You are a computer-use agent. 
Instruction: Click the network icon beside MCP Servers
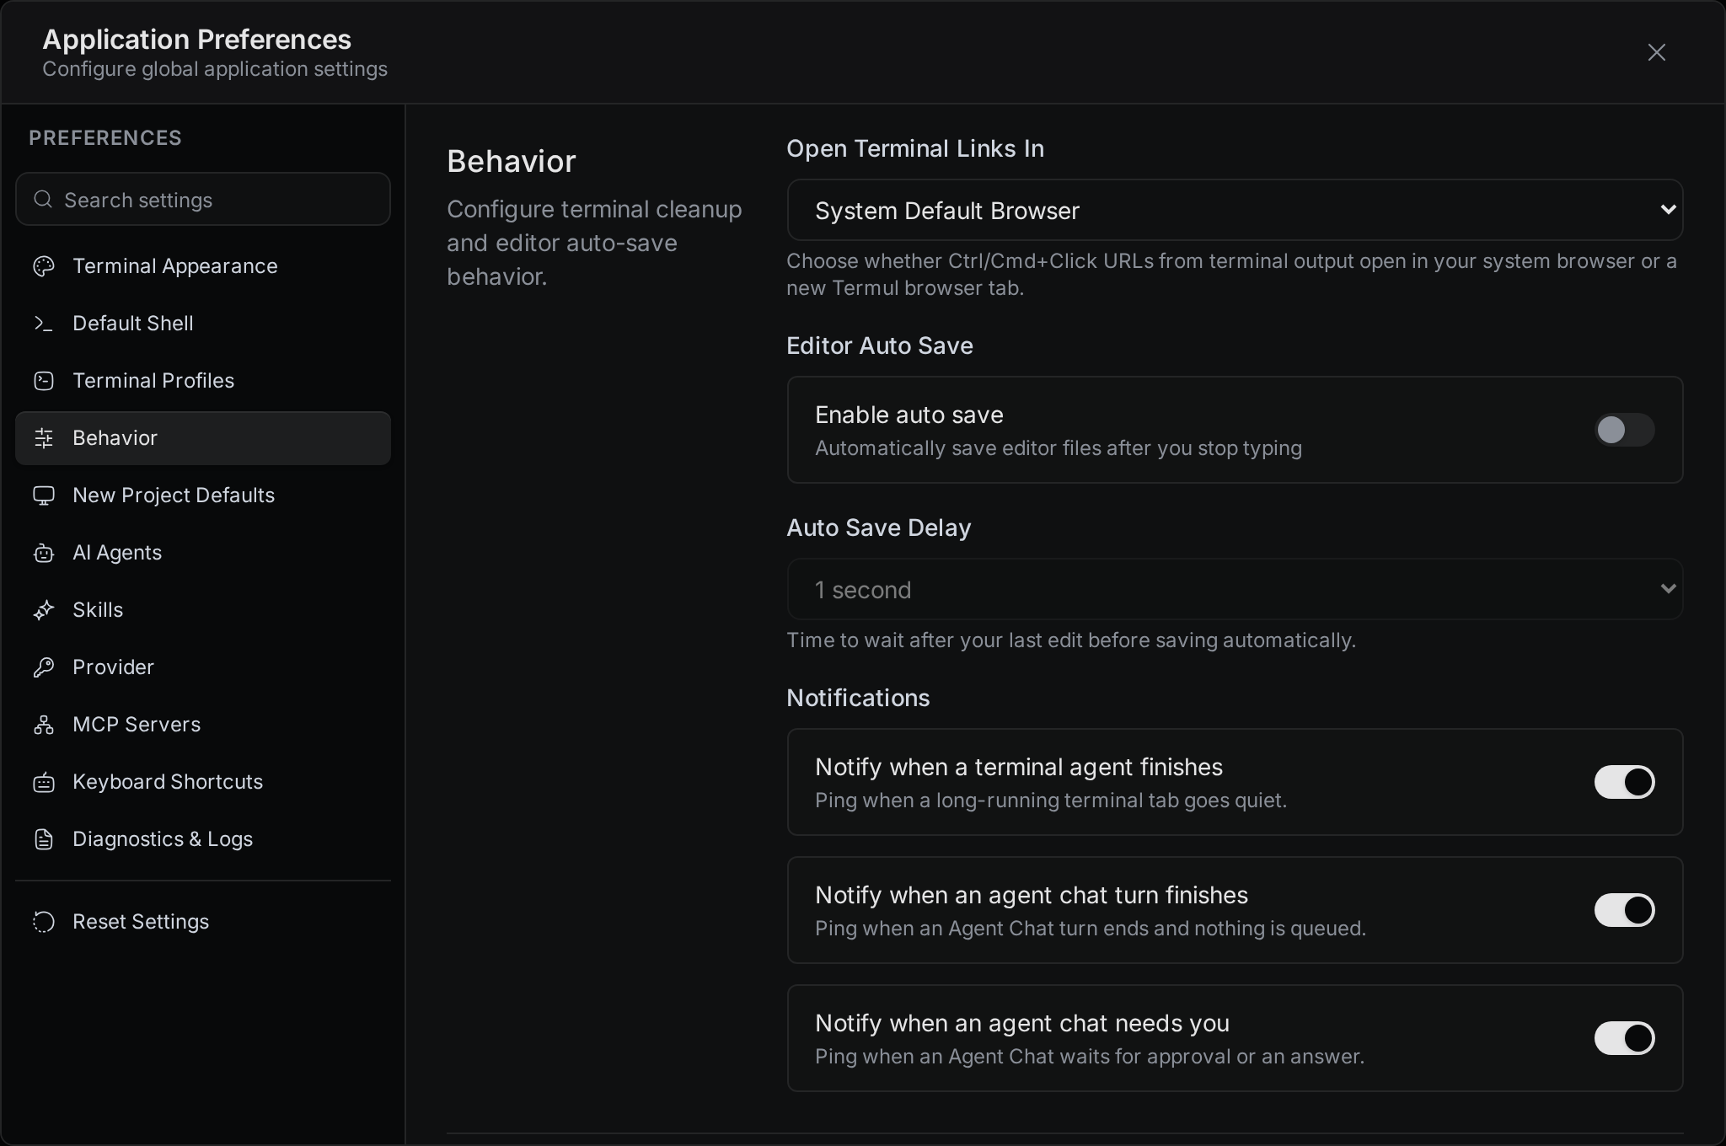tap(44, 725)
